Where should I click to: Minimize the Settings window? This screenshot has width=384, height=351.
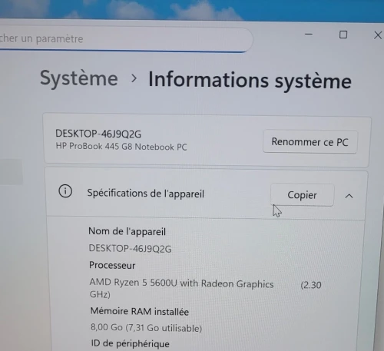(x=309, y=34)
